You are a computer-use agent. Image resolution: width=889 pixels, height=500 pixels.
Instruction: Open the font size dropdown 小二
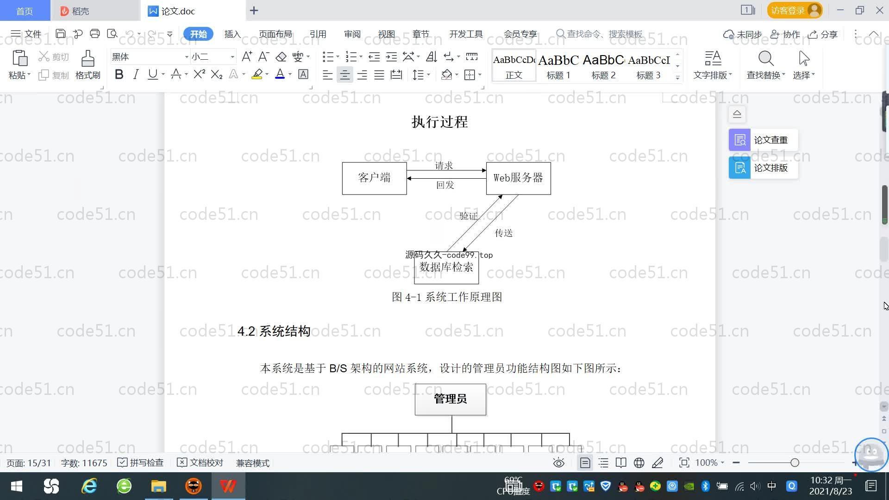click(232, 57)
